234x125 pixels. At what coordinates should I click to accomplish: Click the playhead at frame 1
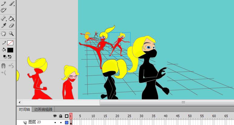click(x=71, y=116)
